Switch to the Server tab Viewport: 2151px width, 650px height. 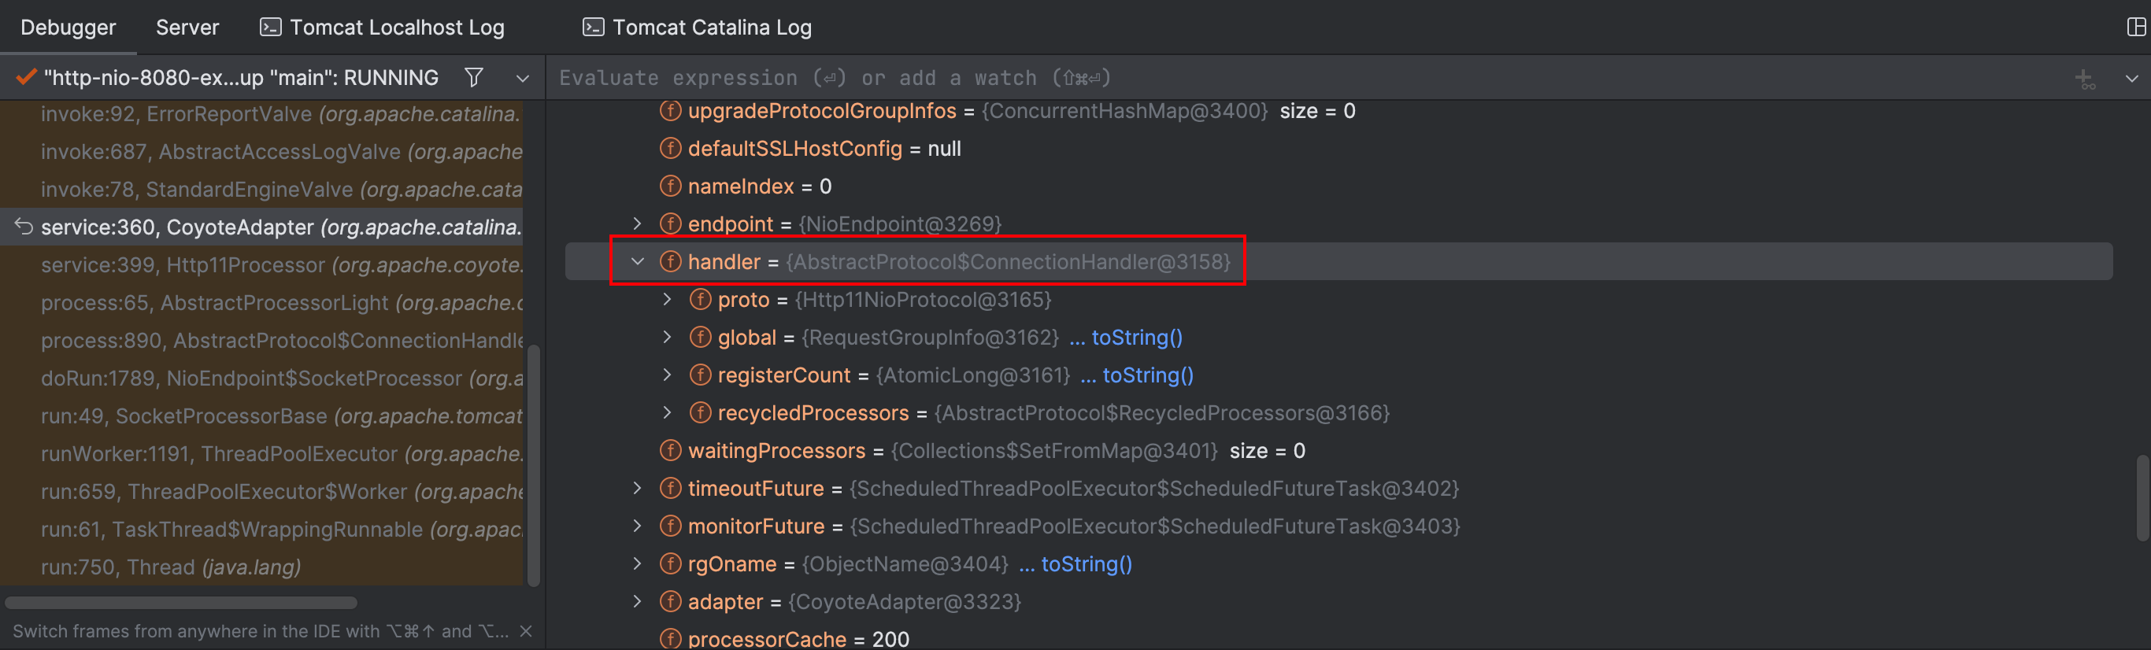coord(187,26)
